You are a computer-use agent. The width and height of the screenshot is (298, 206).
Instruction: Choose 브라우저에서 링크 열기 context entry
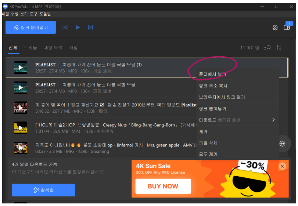[x=238, y=97]
